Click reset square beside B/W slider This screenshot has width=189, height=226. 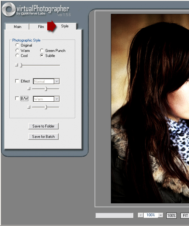pyautogui.click(x=29, y=107)
